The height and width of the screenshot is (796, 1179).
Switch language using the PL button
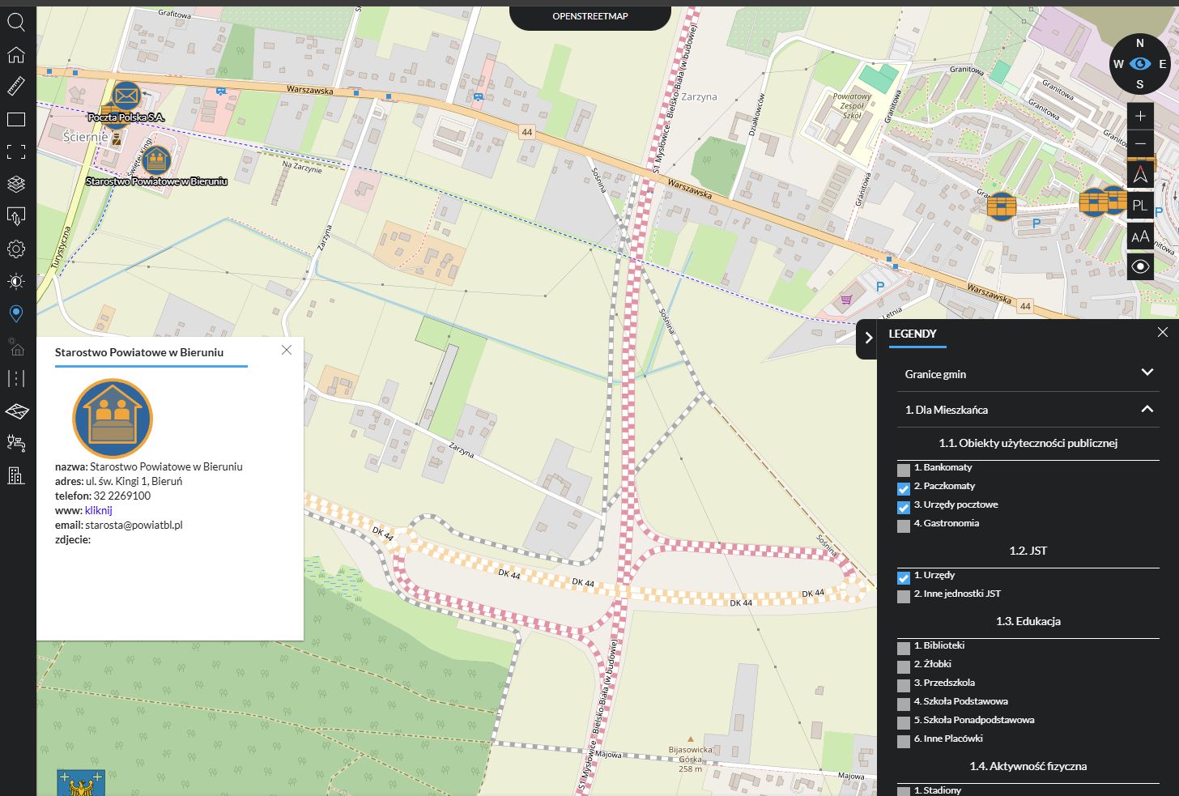click(1140, 206)
